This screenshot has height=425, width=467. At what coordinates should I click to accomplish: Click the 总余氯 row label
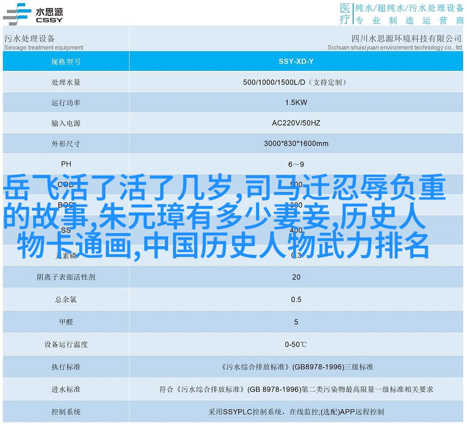pyautogui.click(x=66, y=300)
